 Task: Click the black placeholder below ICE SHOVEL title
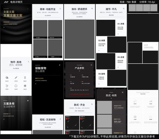[x=151, y=57]
